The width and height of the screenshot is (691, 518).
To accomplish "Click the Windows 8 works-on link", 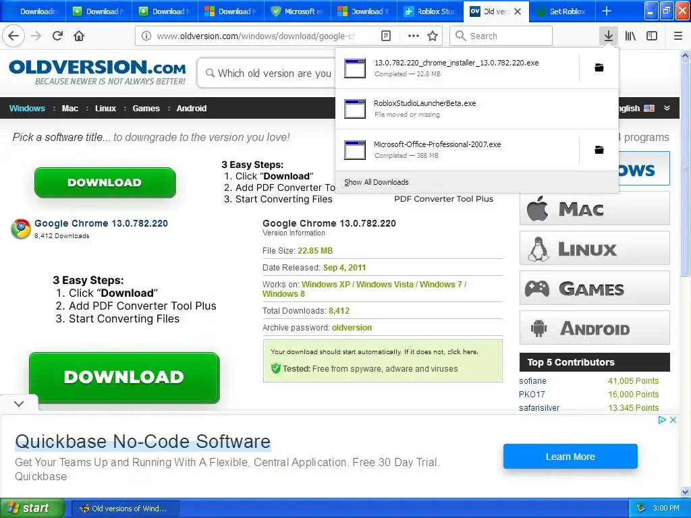I will (x=283, y=294).
